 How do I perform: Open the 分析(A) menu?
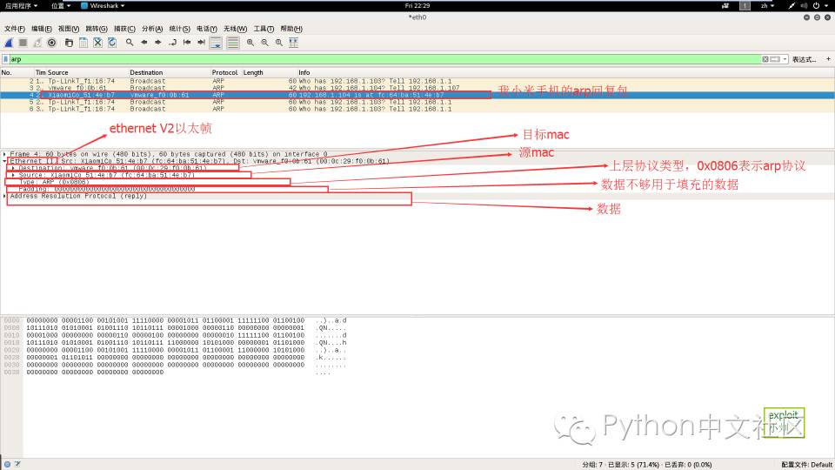pos(151,29)
